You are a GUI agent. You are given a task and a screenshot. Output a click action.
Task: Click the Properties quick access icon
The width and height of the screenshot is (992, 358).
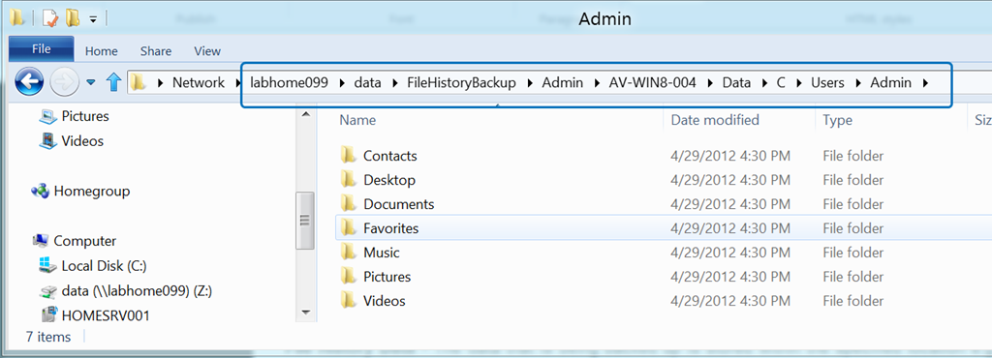click(x=49, y=17)
